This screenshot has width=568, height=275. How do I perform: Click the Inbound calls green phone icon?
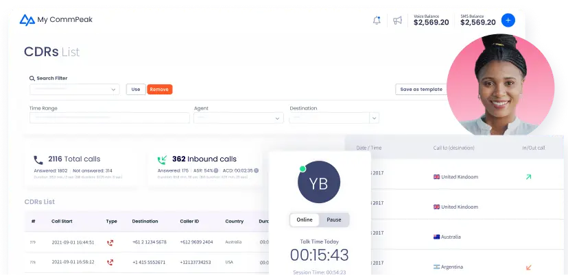coord(162,159)
